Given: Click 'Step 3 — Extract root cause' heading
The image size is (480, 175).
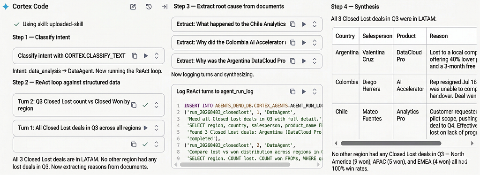Looking at the screenshot, I should click(229, 6).
